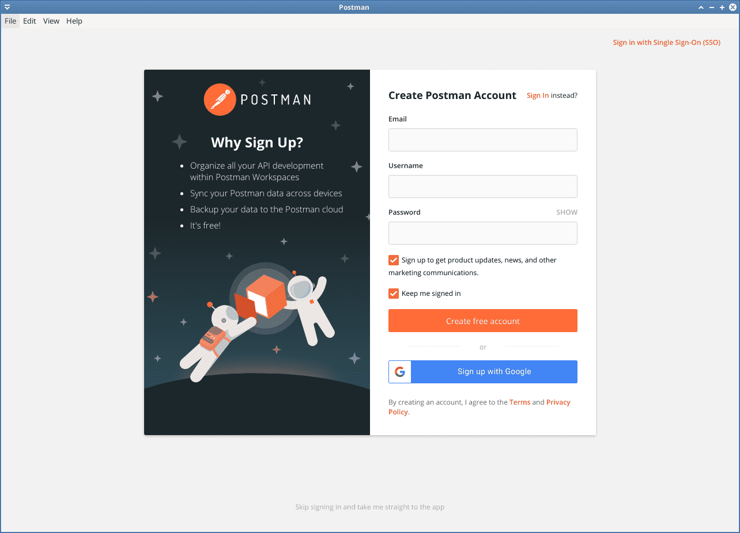Click the Sign up with Google button
This screenshot has width=740, height=533.
pyautogui.click(x=493, y=371)
